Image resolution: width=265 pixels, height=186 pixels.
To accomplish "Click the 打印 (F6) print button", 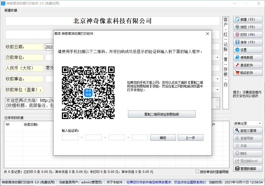I will [248, 34].
